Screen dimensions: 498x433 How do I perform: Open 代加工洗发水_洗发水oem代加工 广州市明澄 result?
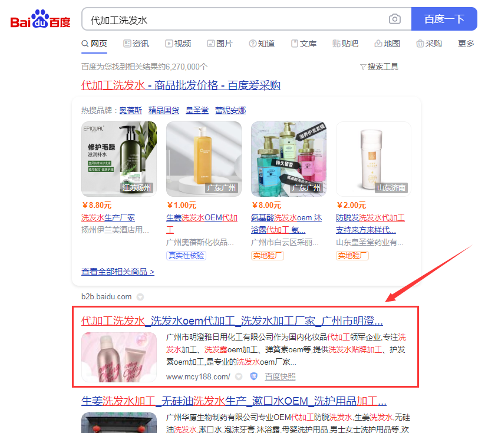[x=232, y=320]
